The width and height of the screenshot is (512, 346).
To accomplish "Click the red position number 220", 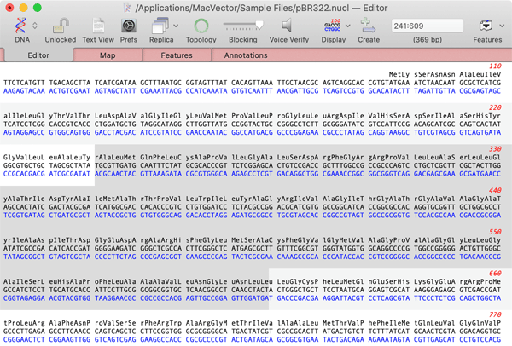I will tap(495, 107).
